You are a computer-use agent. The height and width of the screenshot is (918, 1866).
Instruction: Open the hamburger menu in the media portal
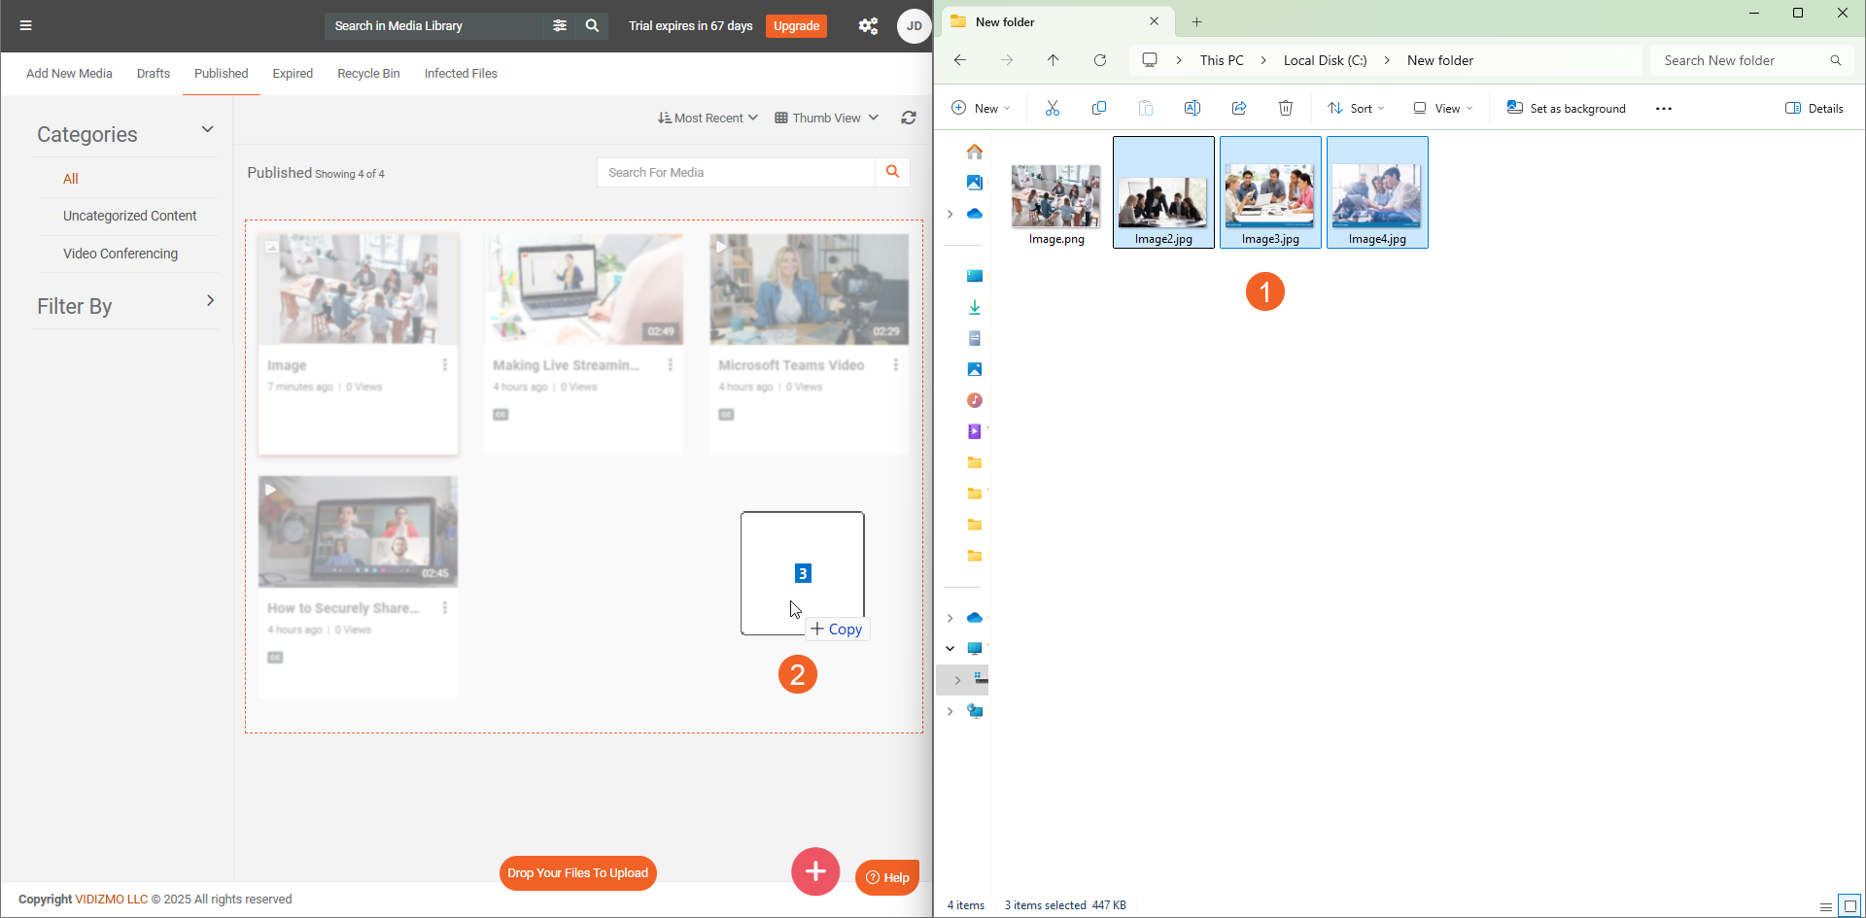[26, 25]
